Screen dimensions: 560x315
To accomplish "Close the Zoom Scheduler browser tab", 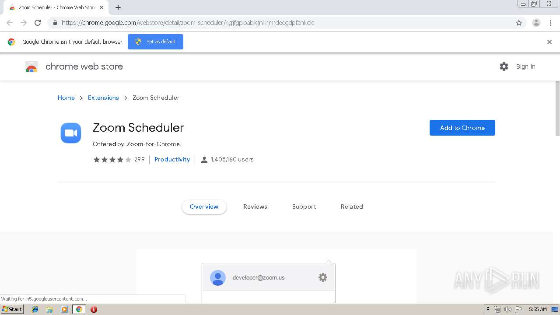I will coord(101,7).
